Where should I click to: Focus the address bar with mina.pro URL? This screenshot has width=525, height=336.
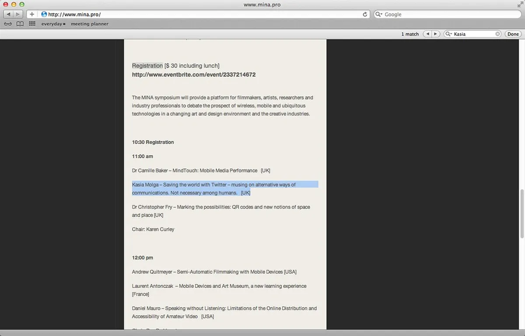coord(204,14)
